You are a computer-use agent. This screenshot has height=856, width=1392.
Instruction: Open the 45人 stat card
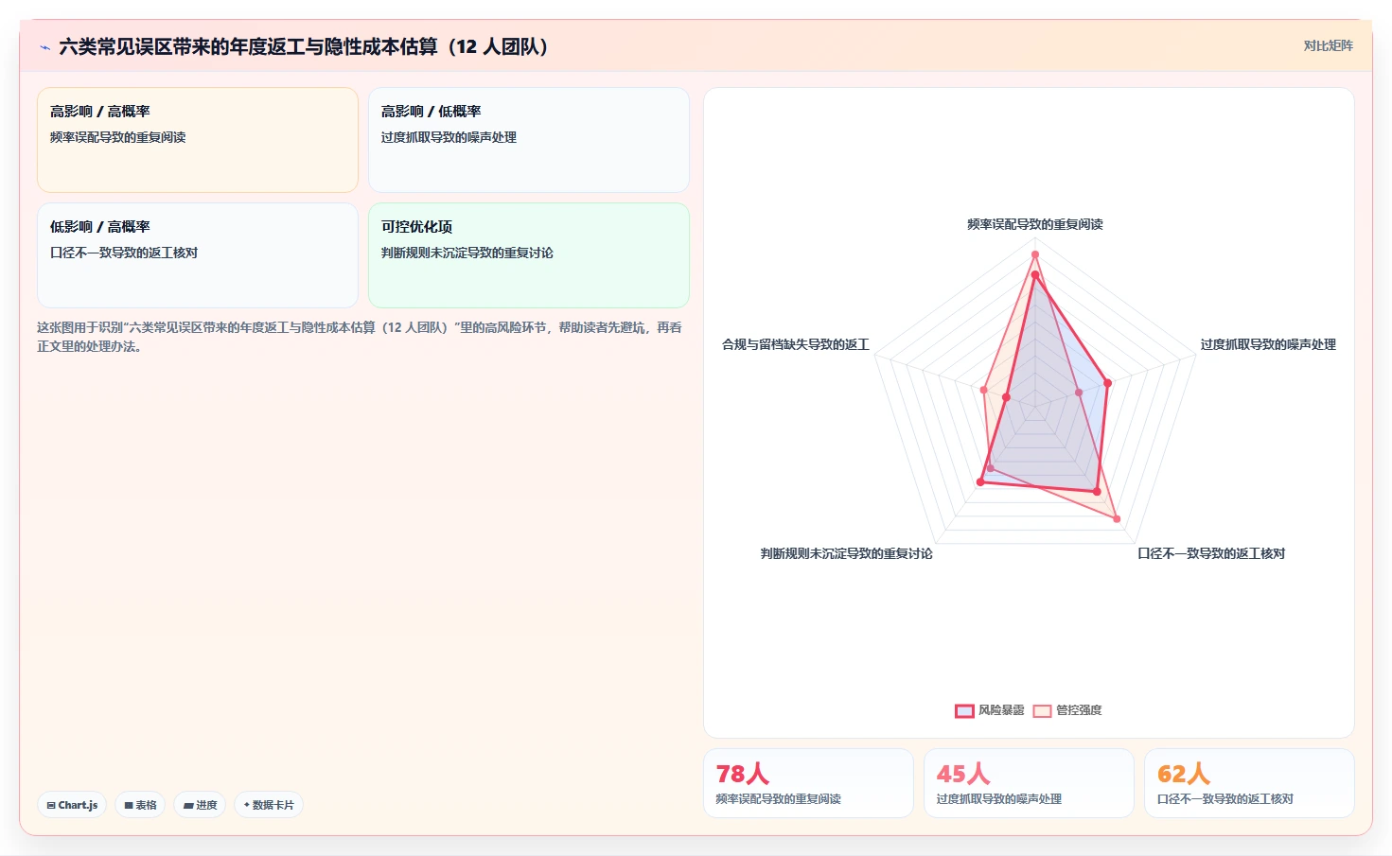tap(1029, 783)
